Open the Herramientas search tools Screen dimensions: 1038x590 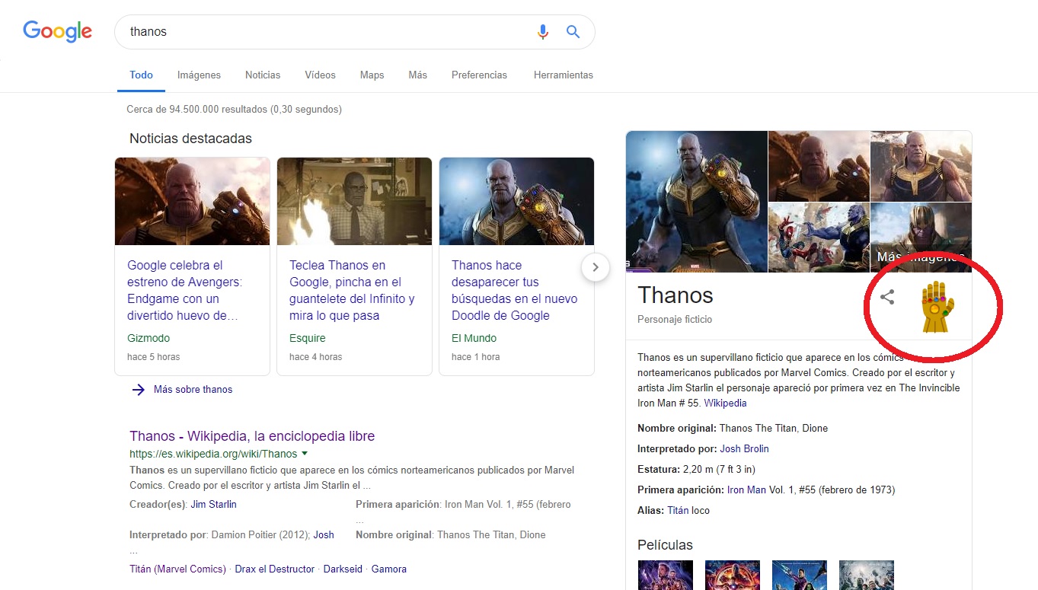[x=563, y=75]
